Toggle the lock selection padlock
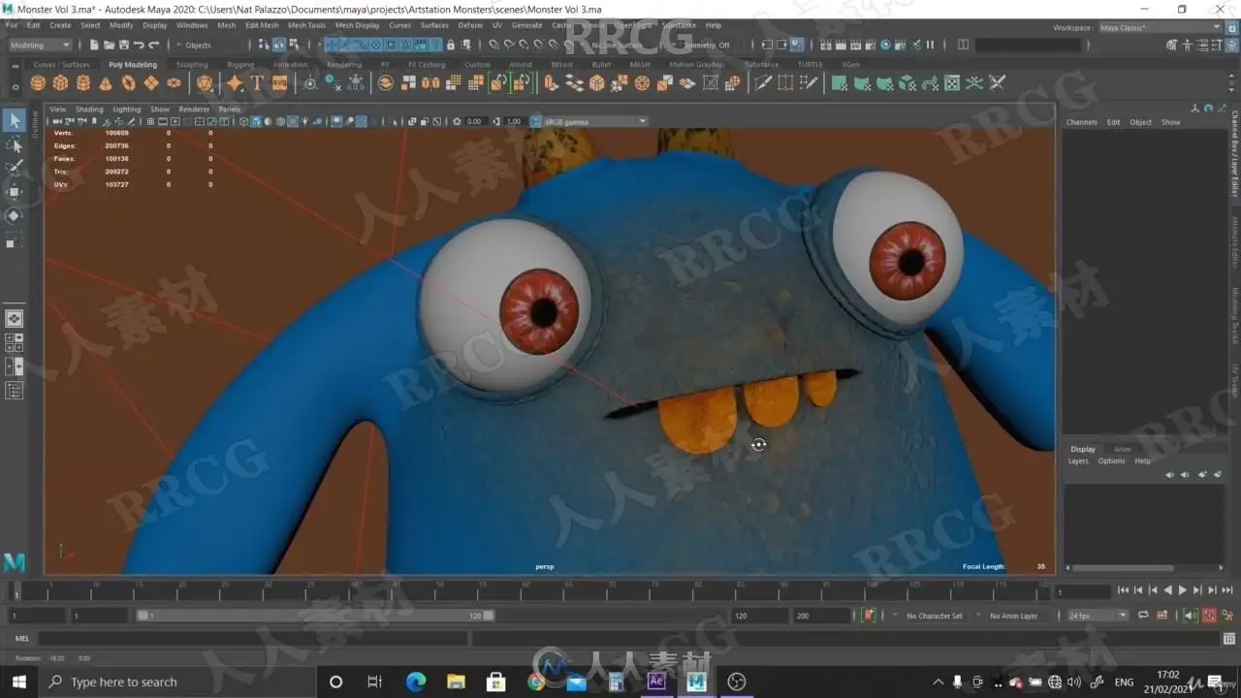Screen dimensions: 1241x698 (451, 45)
